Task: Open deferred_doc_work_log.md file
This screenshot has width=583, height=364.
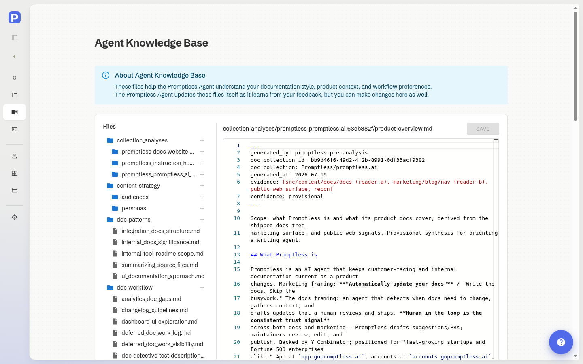Action: (x=156, y=333)
